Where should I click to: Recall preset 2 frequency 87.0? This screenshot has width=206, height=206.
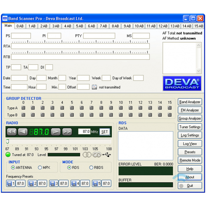(x=42, y=183)
